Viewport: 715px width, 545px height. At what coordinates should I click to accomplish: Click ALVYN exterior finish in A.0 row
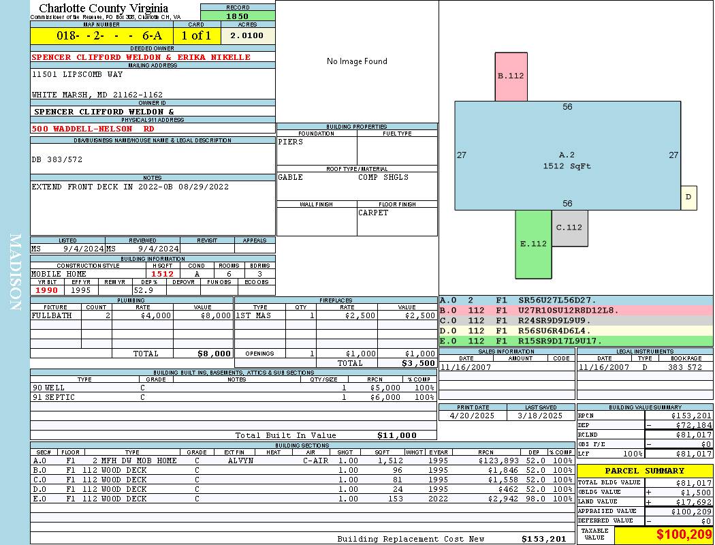point(240,461)
